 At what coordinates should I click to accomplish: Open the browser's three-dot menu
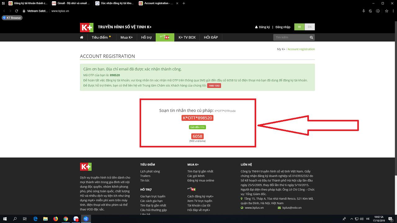point(393,11)
